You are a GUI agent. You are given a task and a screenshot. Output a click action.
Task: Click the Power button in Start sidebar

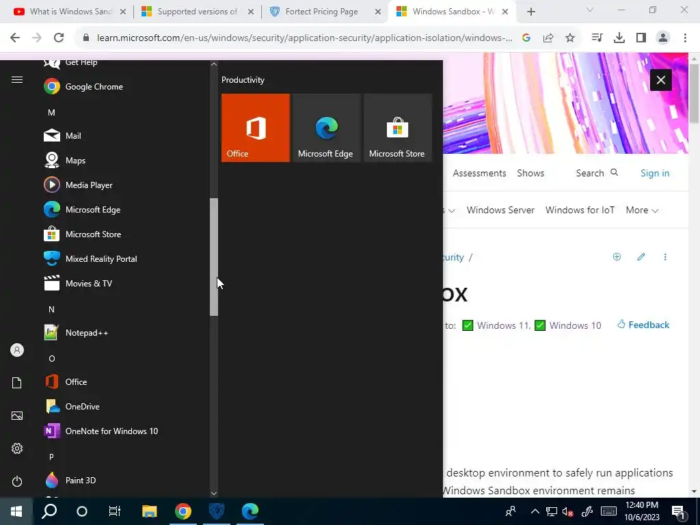coord(17,481)
